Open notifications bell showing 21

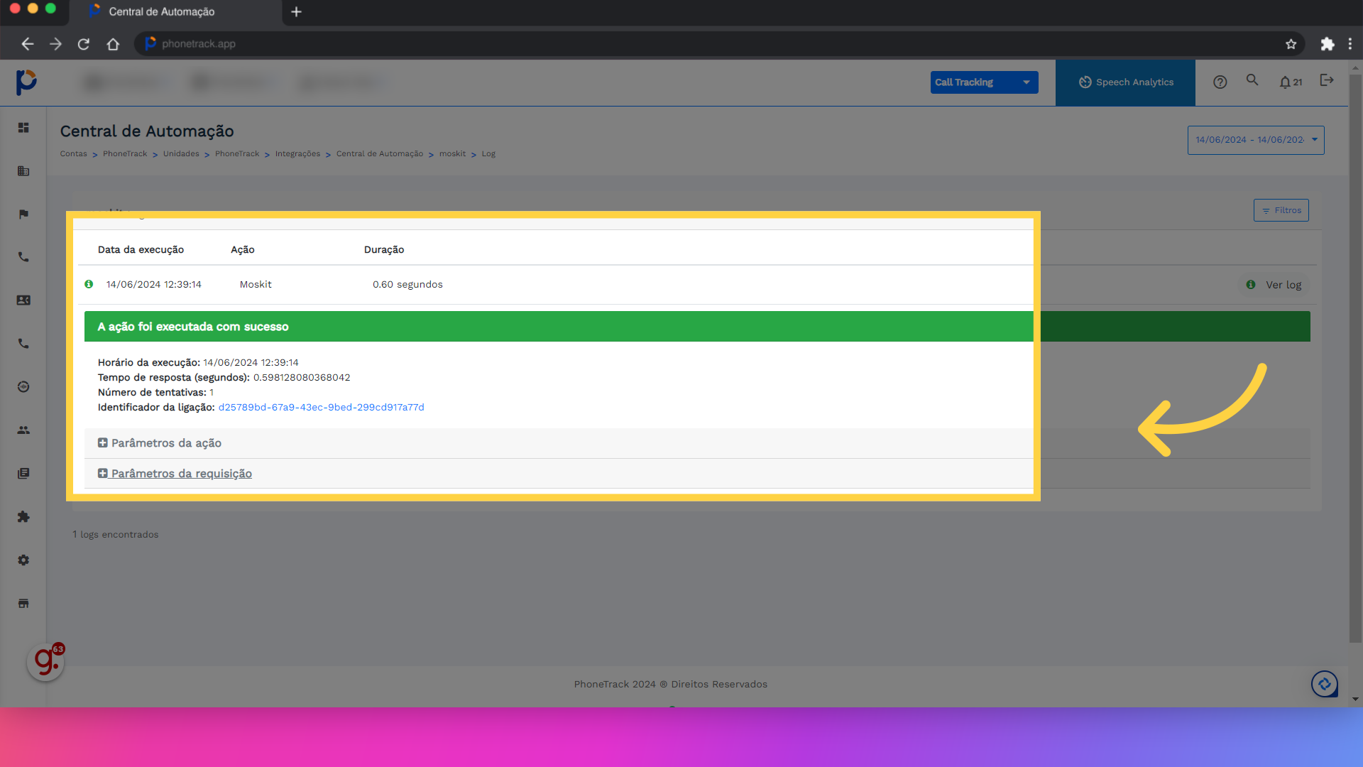1291,82
